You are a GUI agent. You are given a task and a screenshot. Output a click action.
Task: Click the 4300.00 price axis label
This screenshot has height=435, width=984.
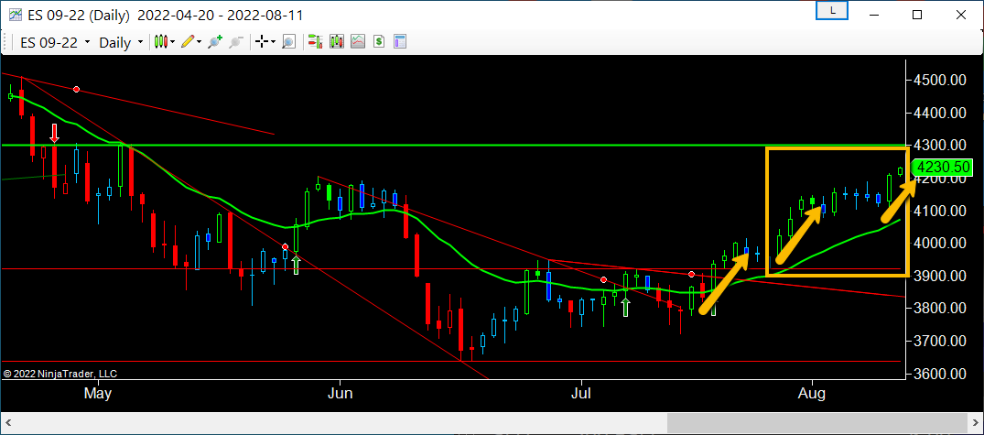(942, 145)
